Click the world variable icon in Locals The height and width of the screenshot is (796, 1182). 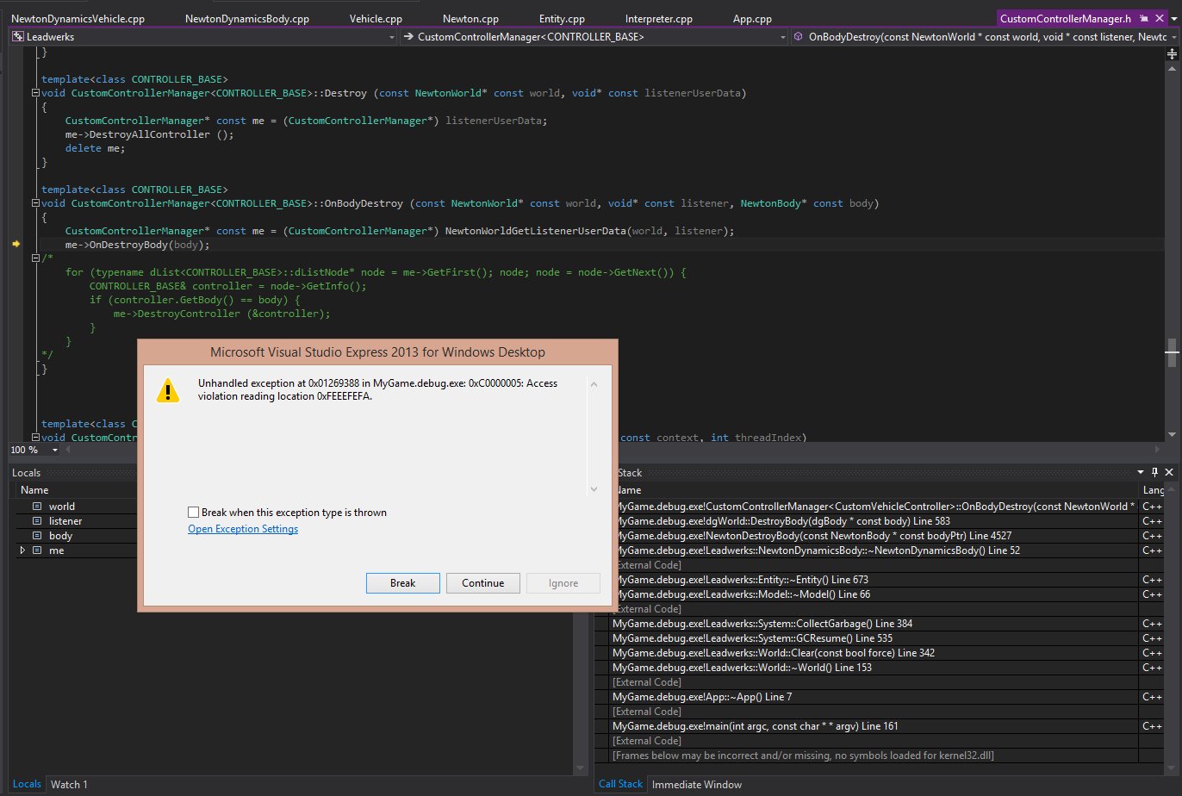tap(37, 507)
